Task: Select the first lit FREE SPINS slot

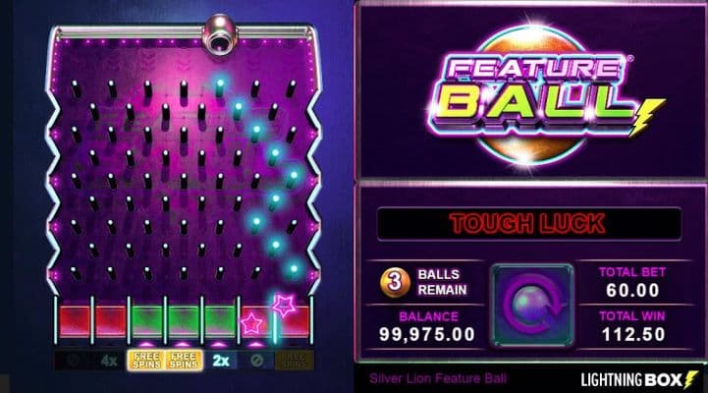Action: pos(146,361)
